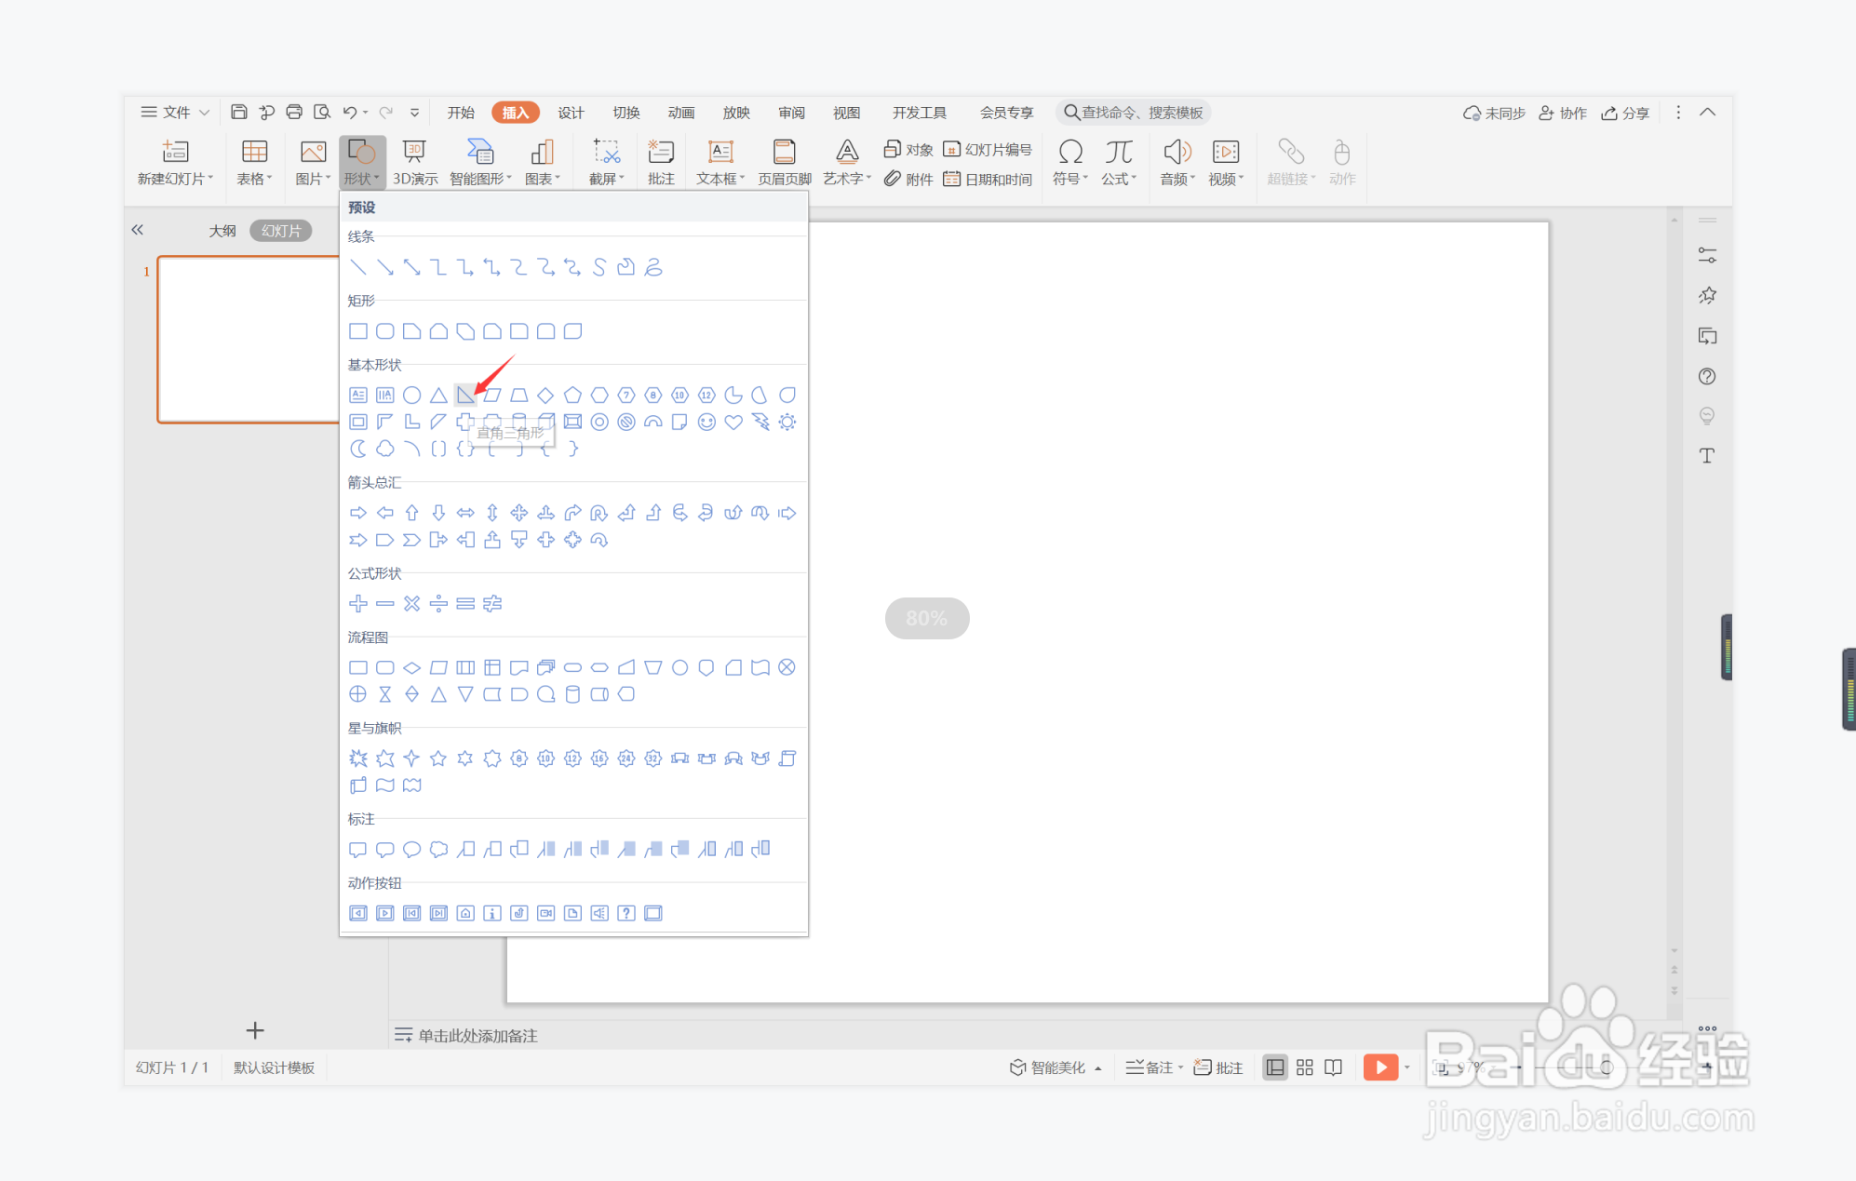Start slideshow with orange play button
This screenshot has width=1856, height=1181.
coord(1380,1067)
